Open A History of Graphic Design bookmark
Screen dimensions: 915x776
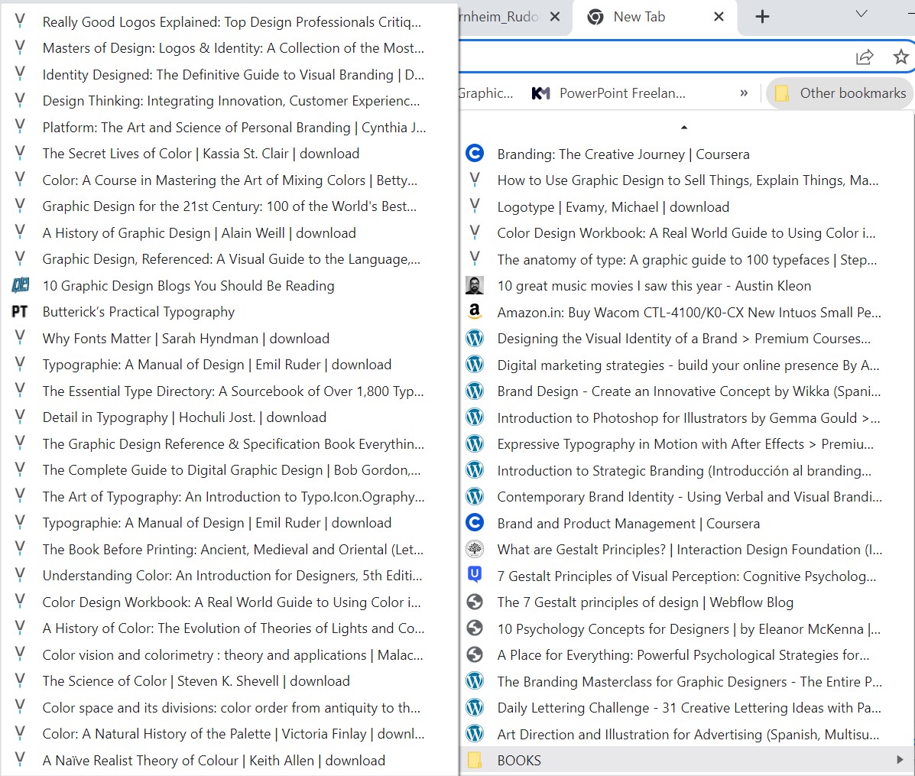(x=229, y=232)
